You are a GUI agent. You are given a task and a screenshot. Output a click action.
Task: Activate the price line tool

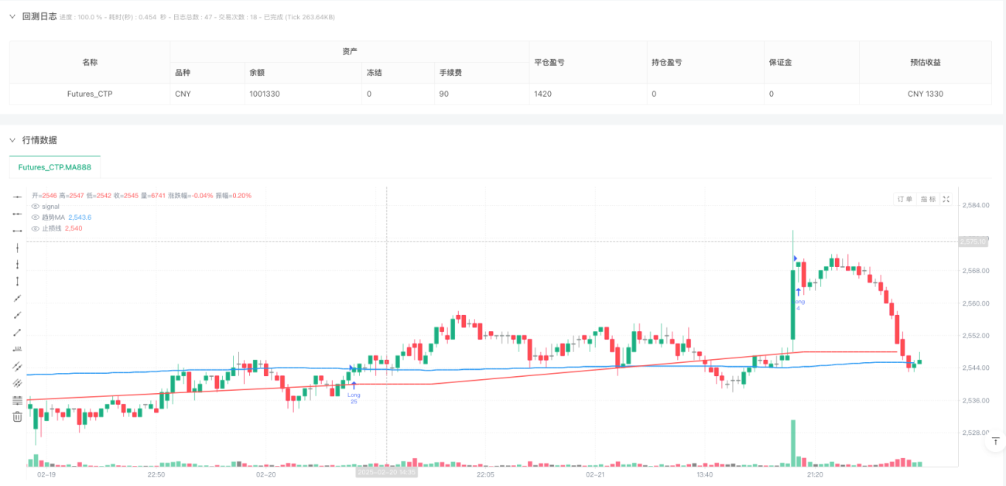[17, 349]
